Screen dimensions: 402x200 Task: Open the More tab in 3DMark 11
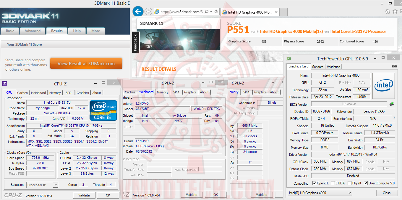(95, 31)
